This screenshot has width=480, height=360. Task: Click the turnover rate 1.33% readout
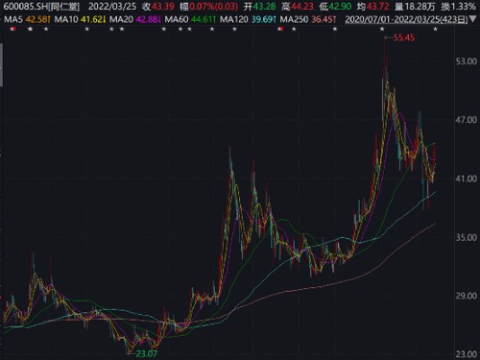click(x=460, y=7)
